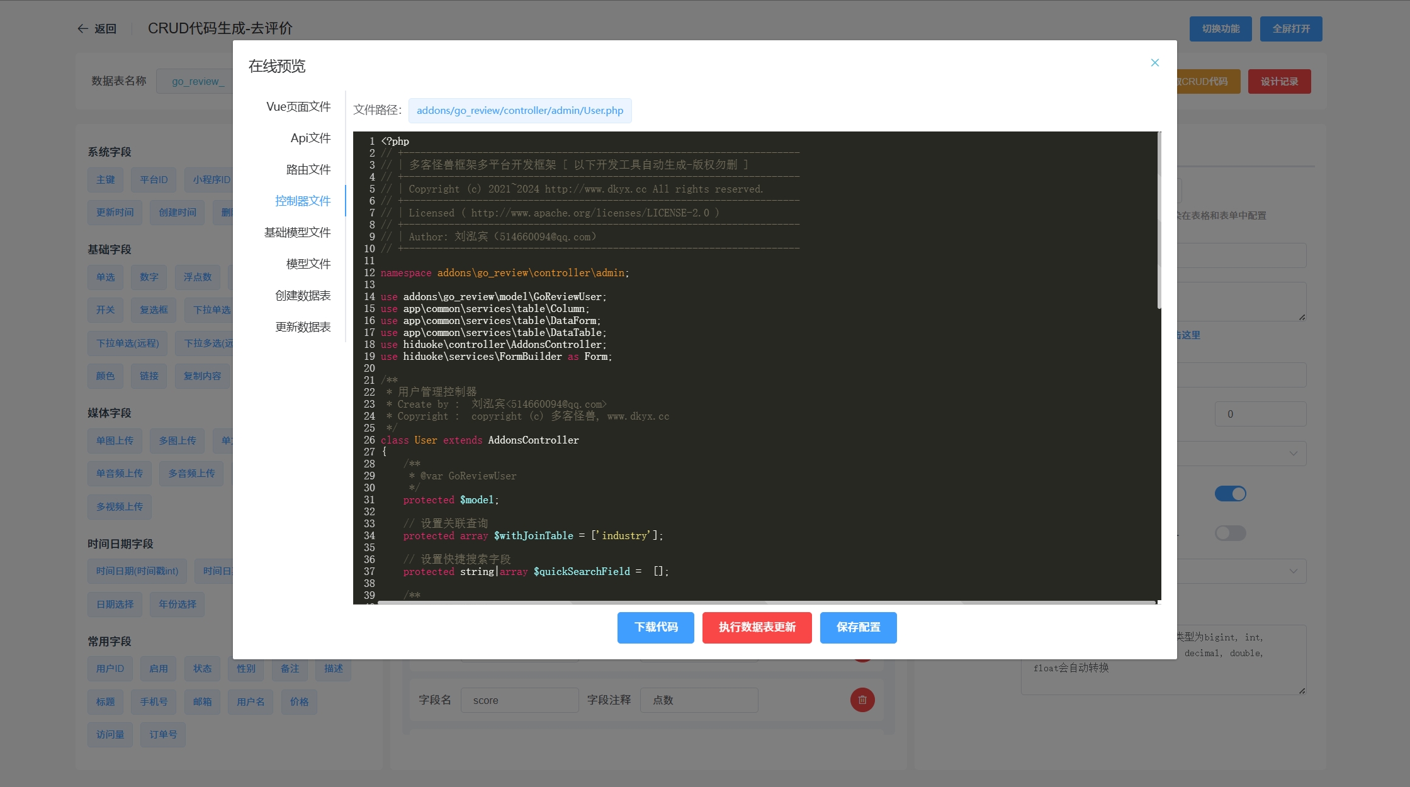
Task: Click the 保存配置 button
Action: (x=858, y=627)
